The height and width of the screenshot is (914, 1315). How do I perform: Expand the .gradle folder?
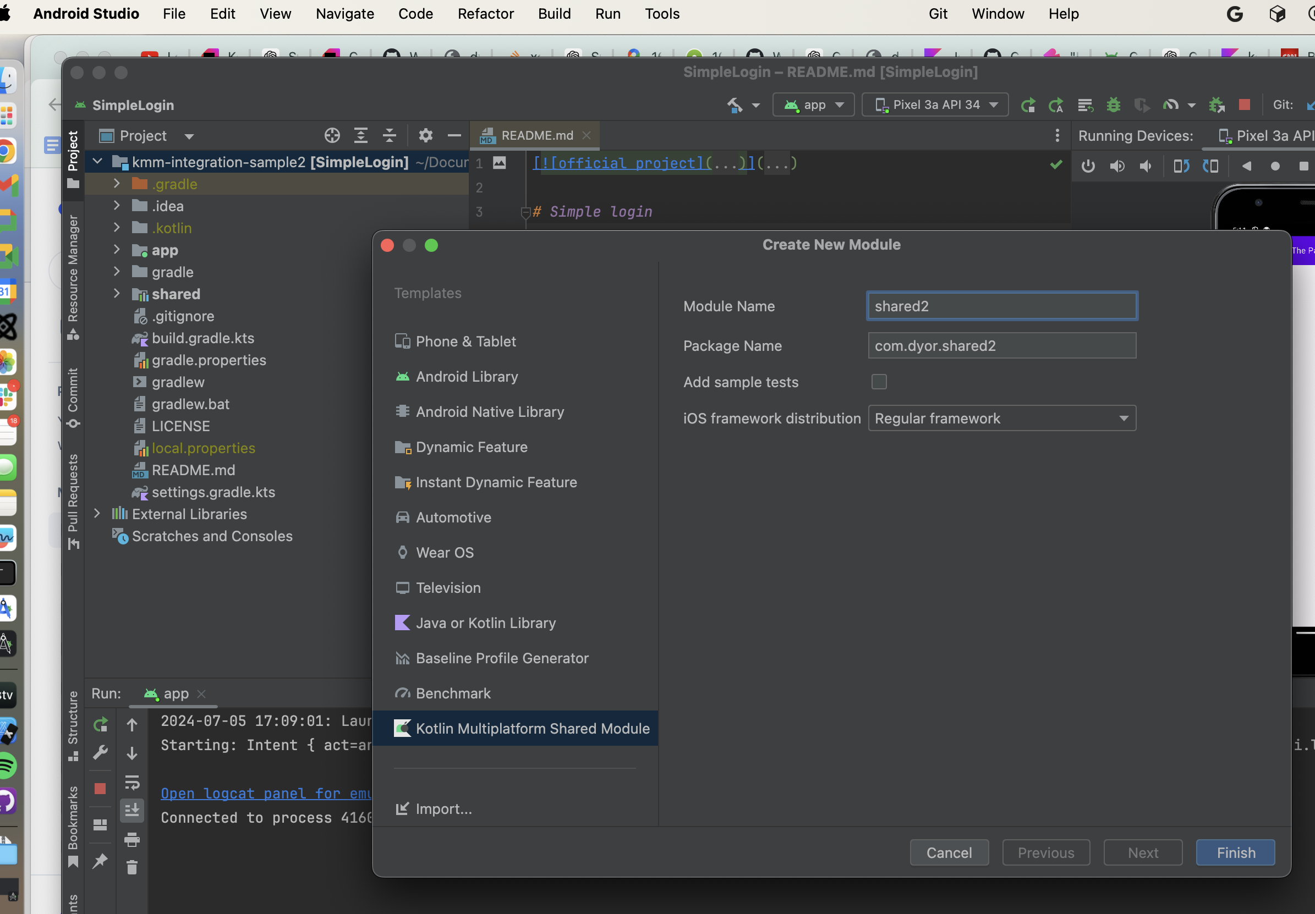click(117, 183)
